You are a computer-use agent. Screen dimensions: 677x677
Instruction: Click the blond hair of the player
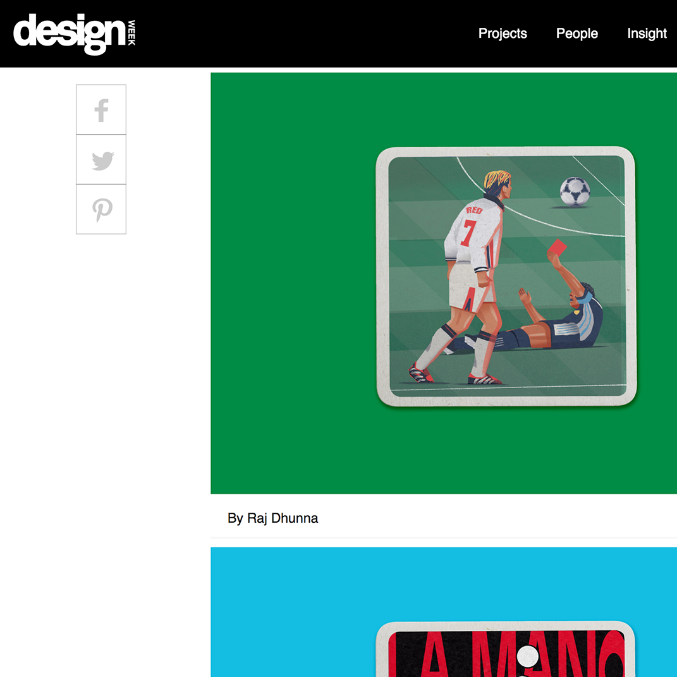coord(496,179)
